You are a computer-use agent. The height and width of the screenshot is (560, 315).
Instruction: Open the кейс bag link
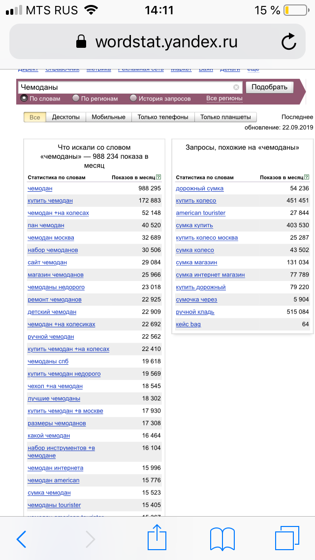click(189, 324)
